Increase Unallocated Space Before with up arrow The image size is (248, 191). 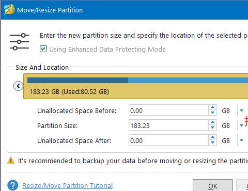212,107
